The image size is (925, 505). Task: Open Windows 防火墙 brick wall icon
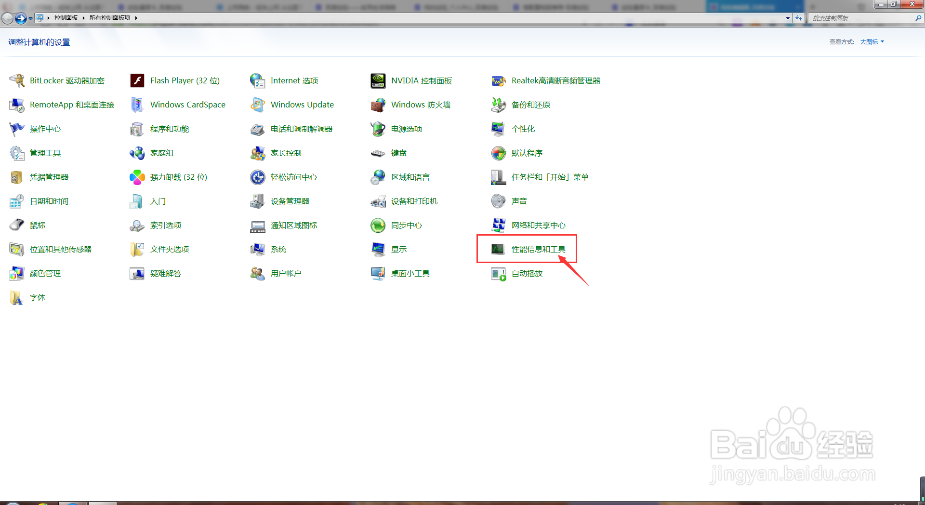point(378,105)
